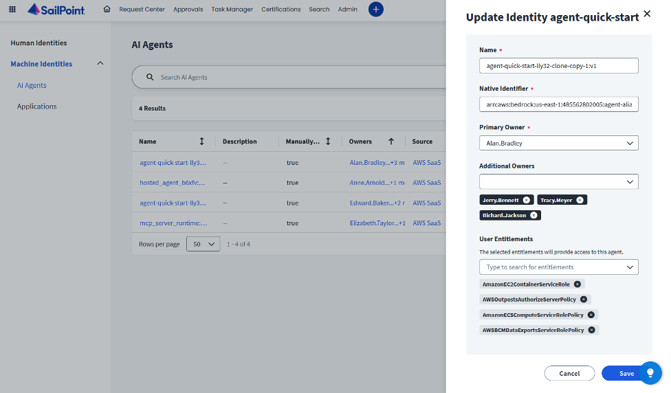Click the Anne.Arnold owners link
Viewport: 671px width, 393px height.
pyautogui.click(x=377, y=183)
